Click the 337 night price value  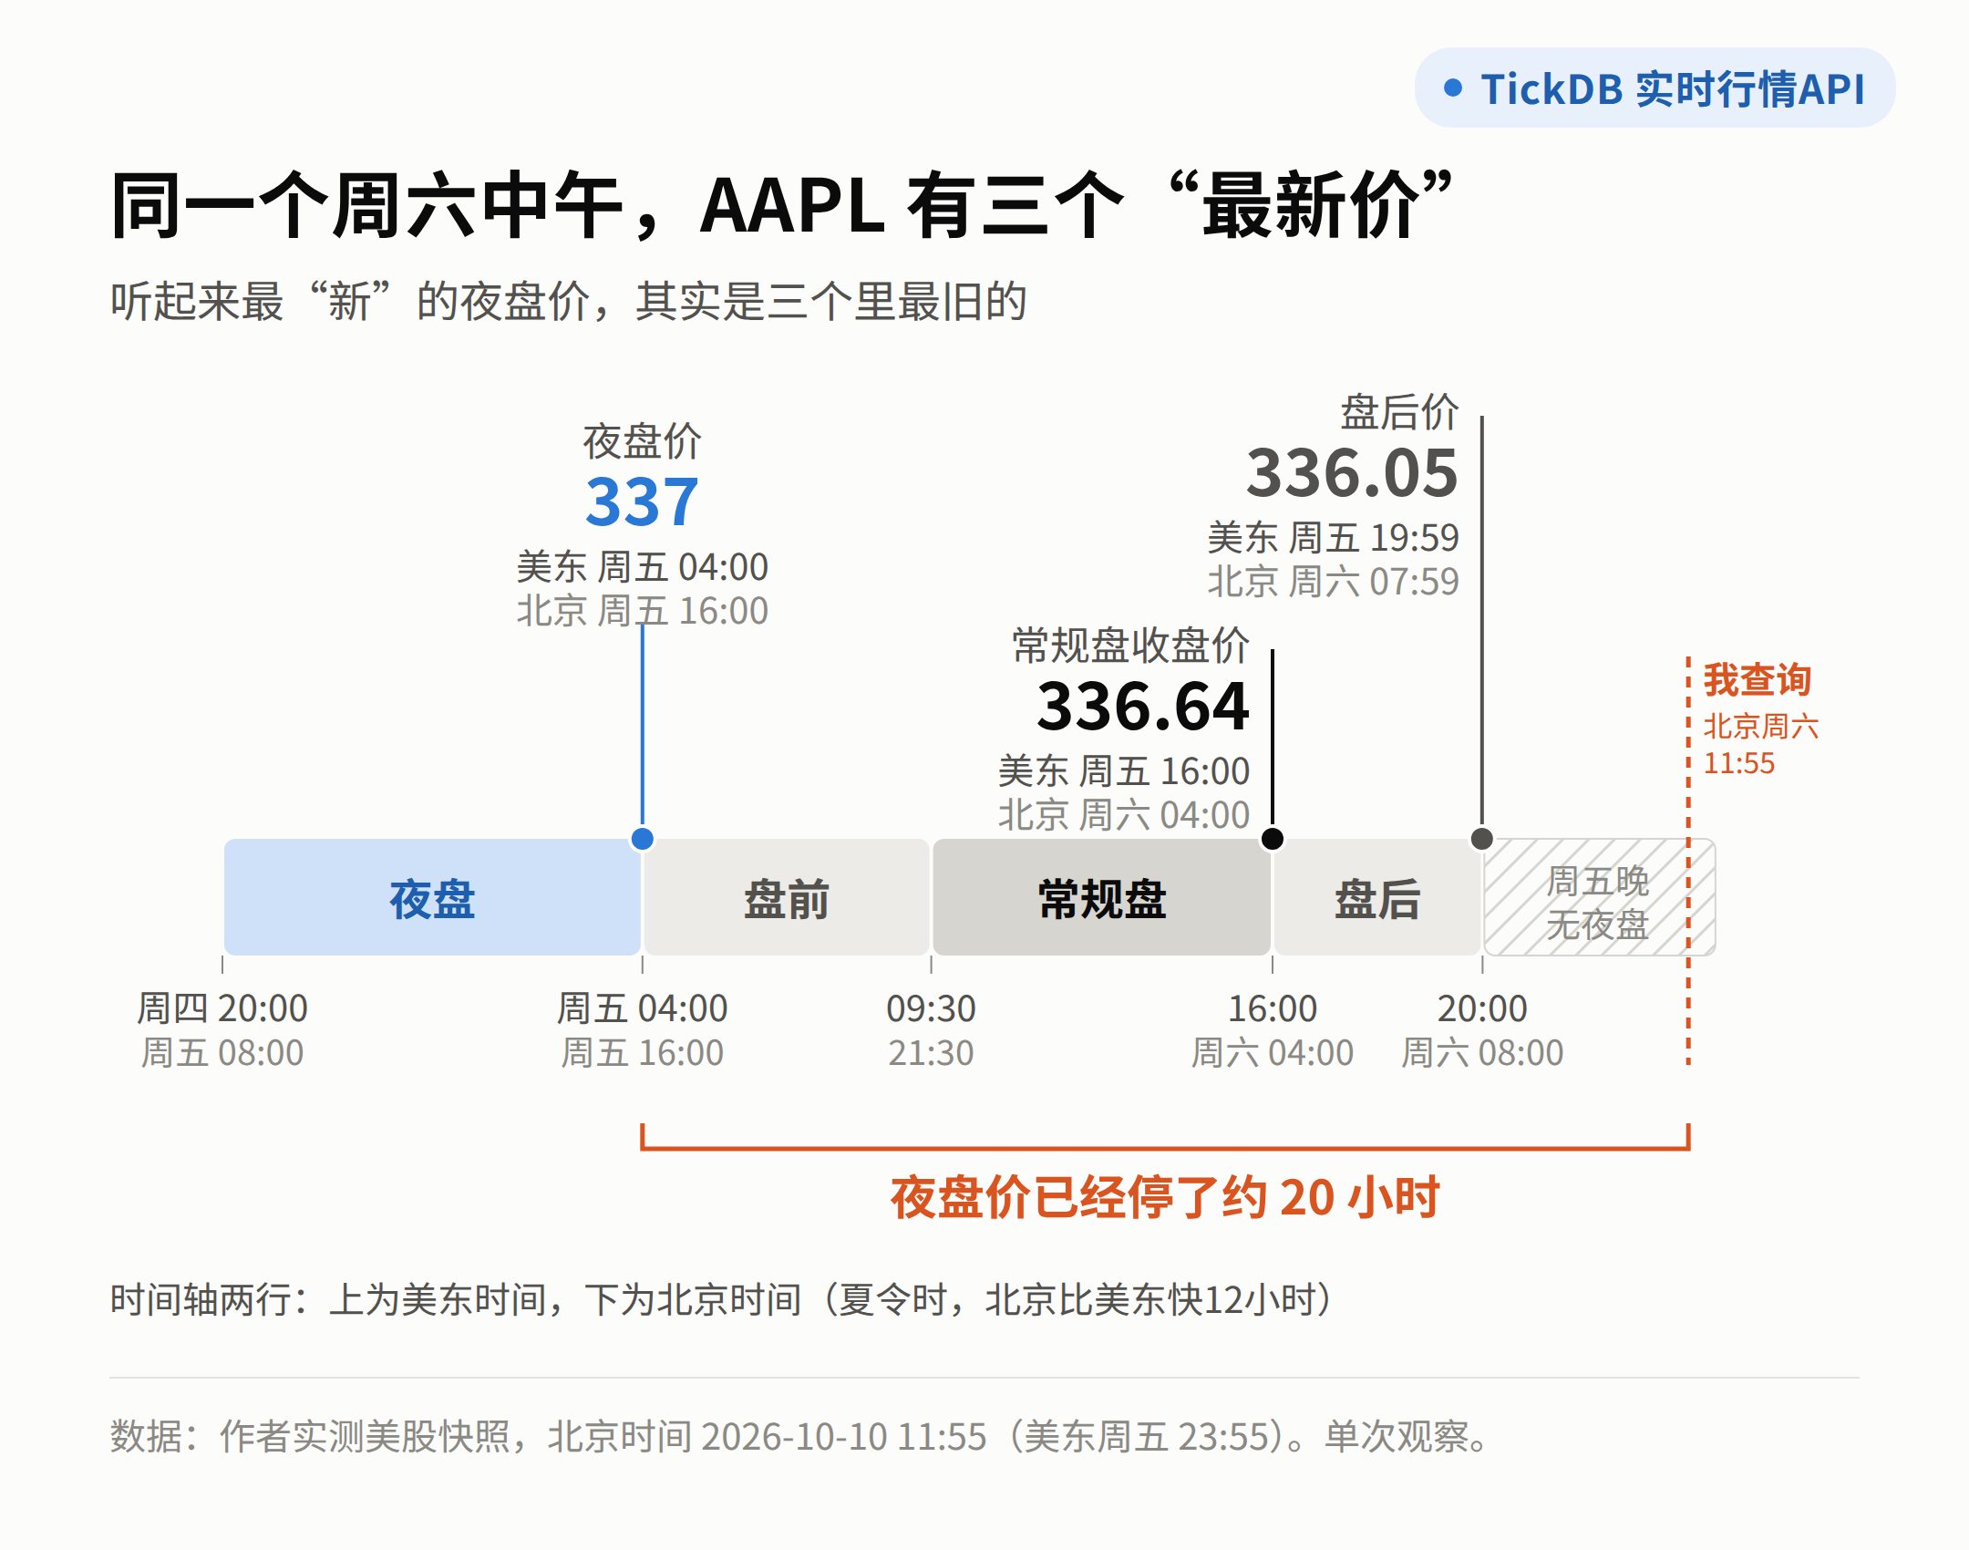[642, 502]
